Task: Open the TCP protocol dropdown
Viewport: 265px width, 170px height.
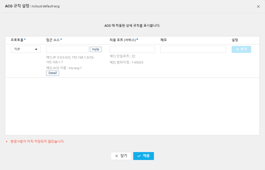Action: [25, 49]
